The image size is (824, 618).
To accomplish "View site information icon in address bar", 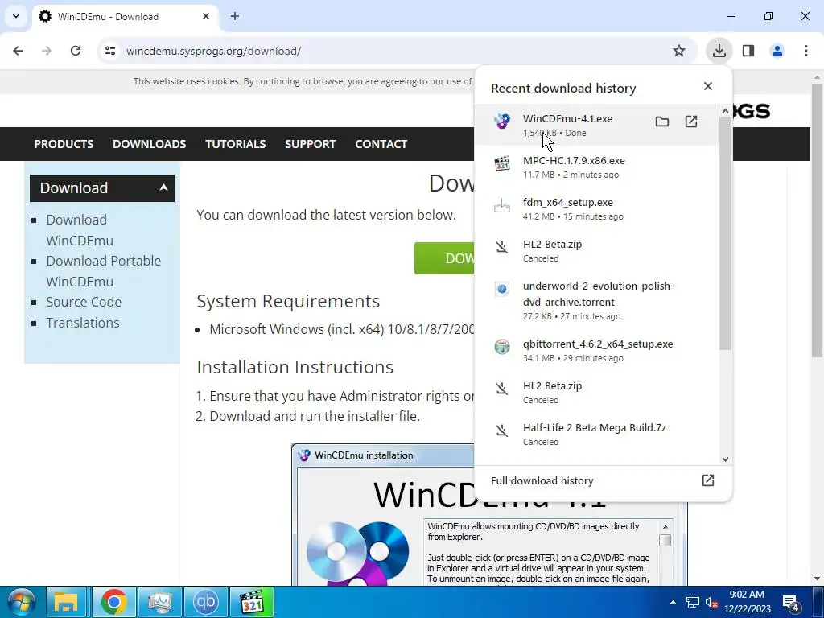I will pos(110,51).
